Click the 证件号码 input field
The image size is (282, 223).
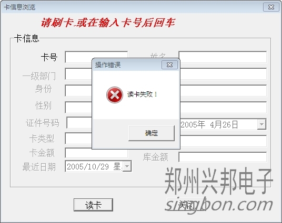pos(79,123)
